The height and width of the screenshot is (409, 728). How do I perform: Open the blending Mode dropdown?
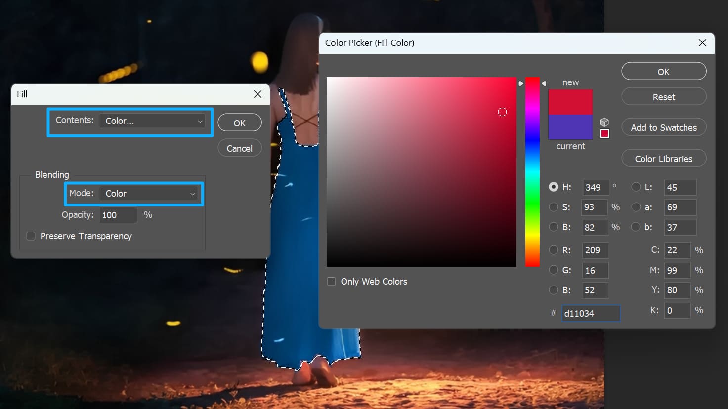(149, 194)
